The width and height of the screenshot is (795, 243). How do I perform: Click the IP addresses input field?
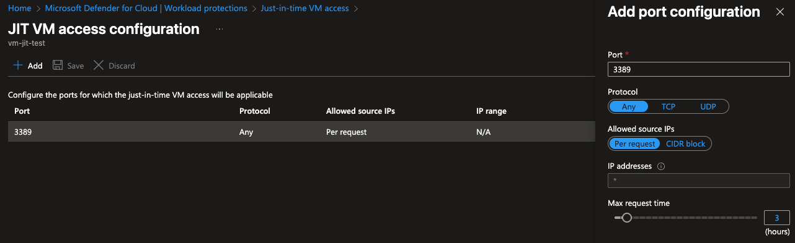tap(699, 181)
